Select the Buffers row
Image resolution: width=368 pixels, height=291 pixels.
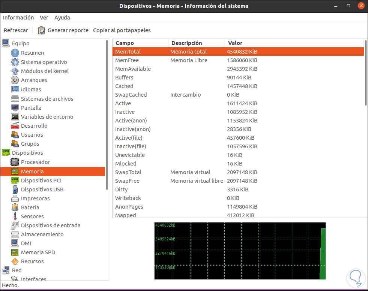238,78
